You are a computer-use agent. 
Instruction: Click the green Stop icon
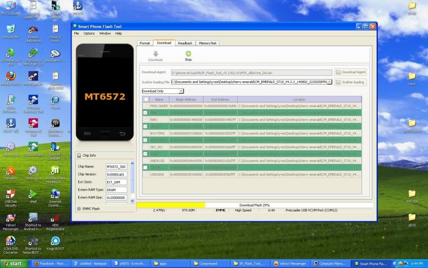tap(188, 54)
